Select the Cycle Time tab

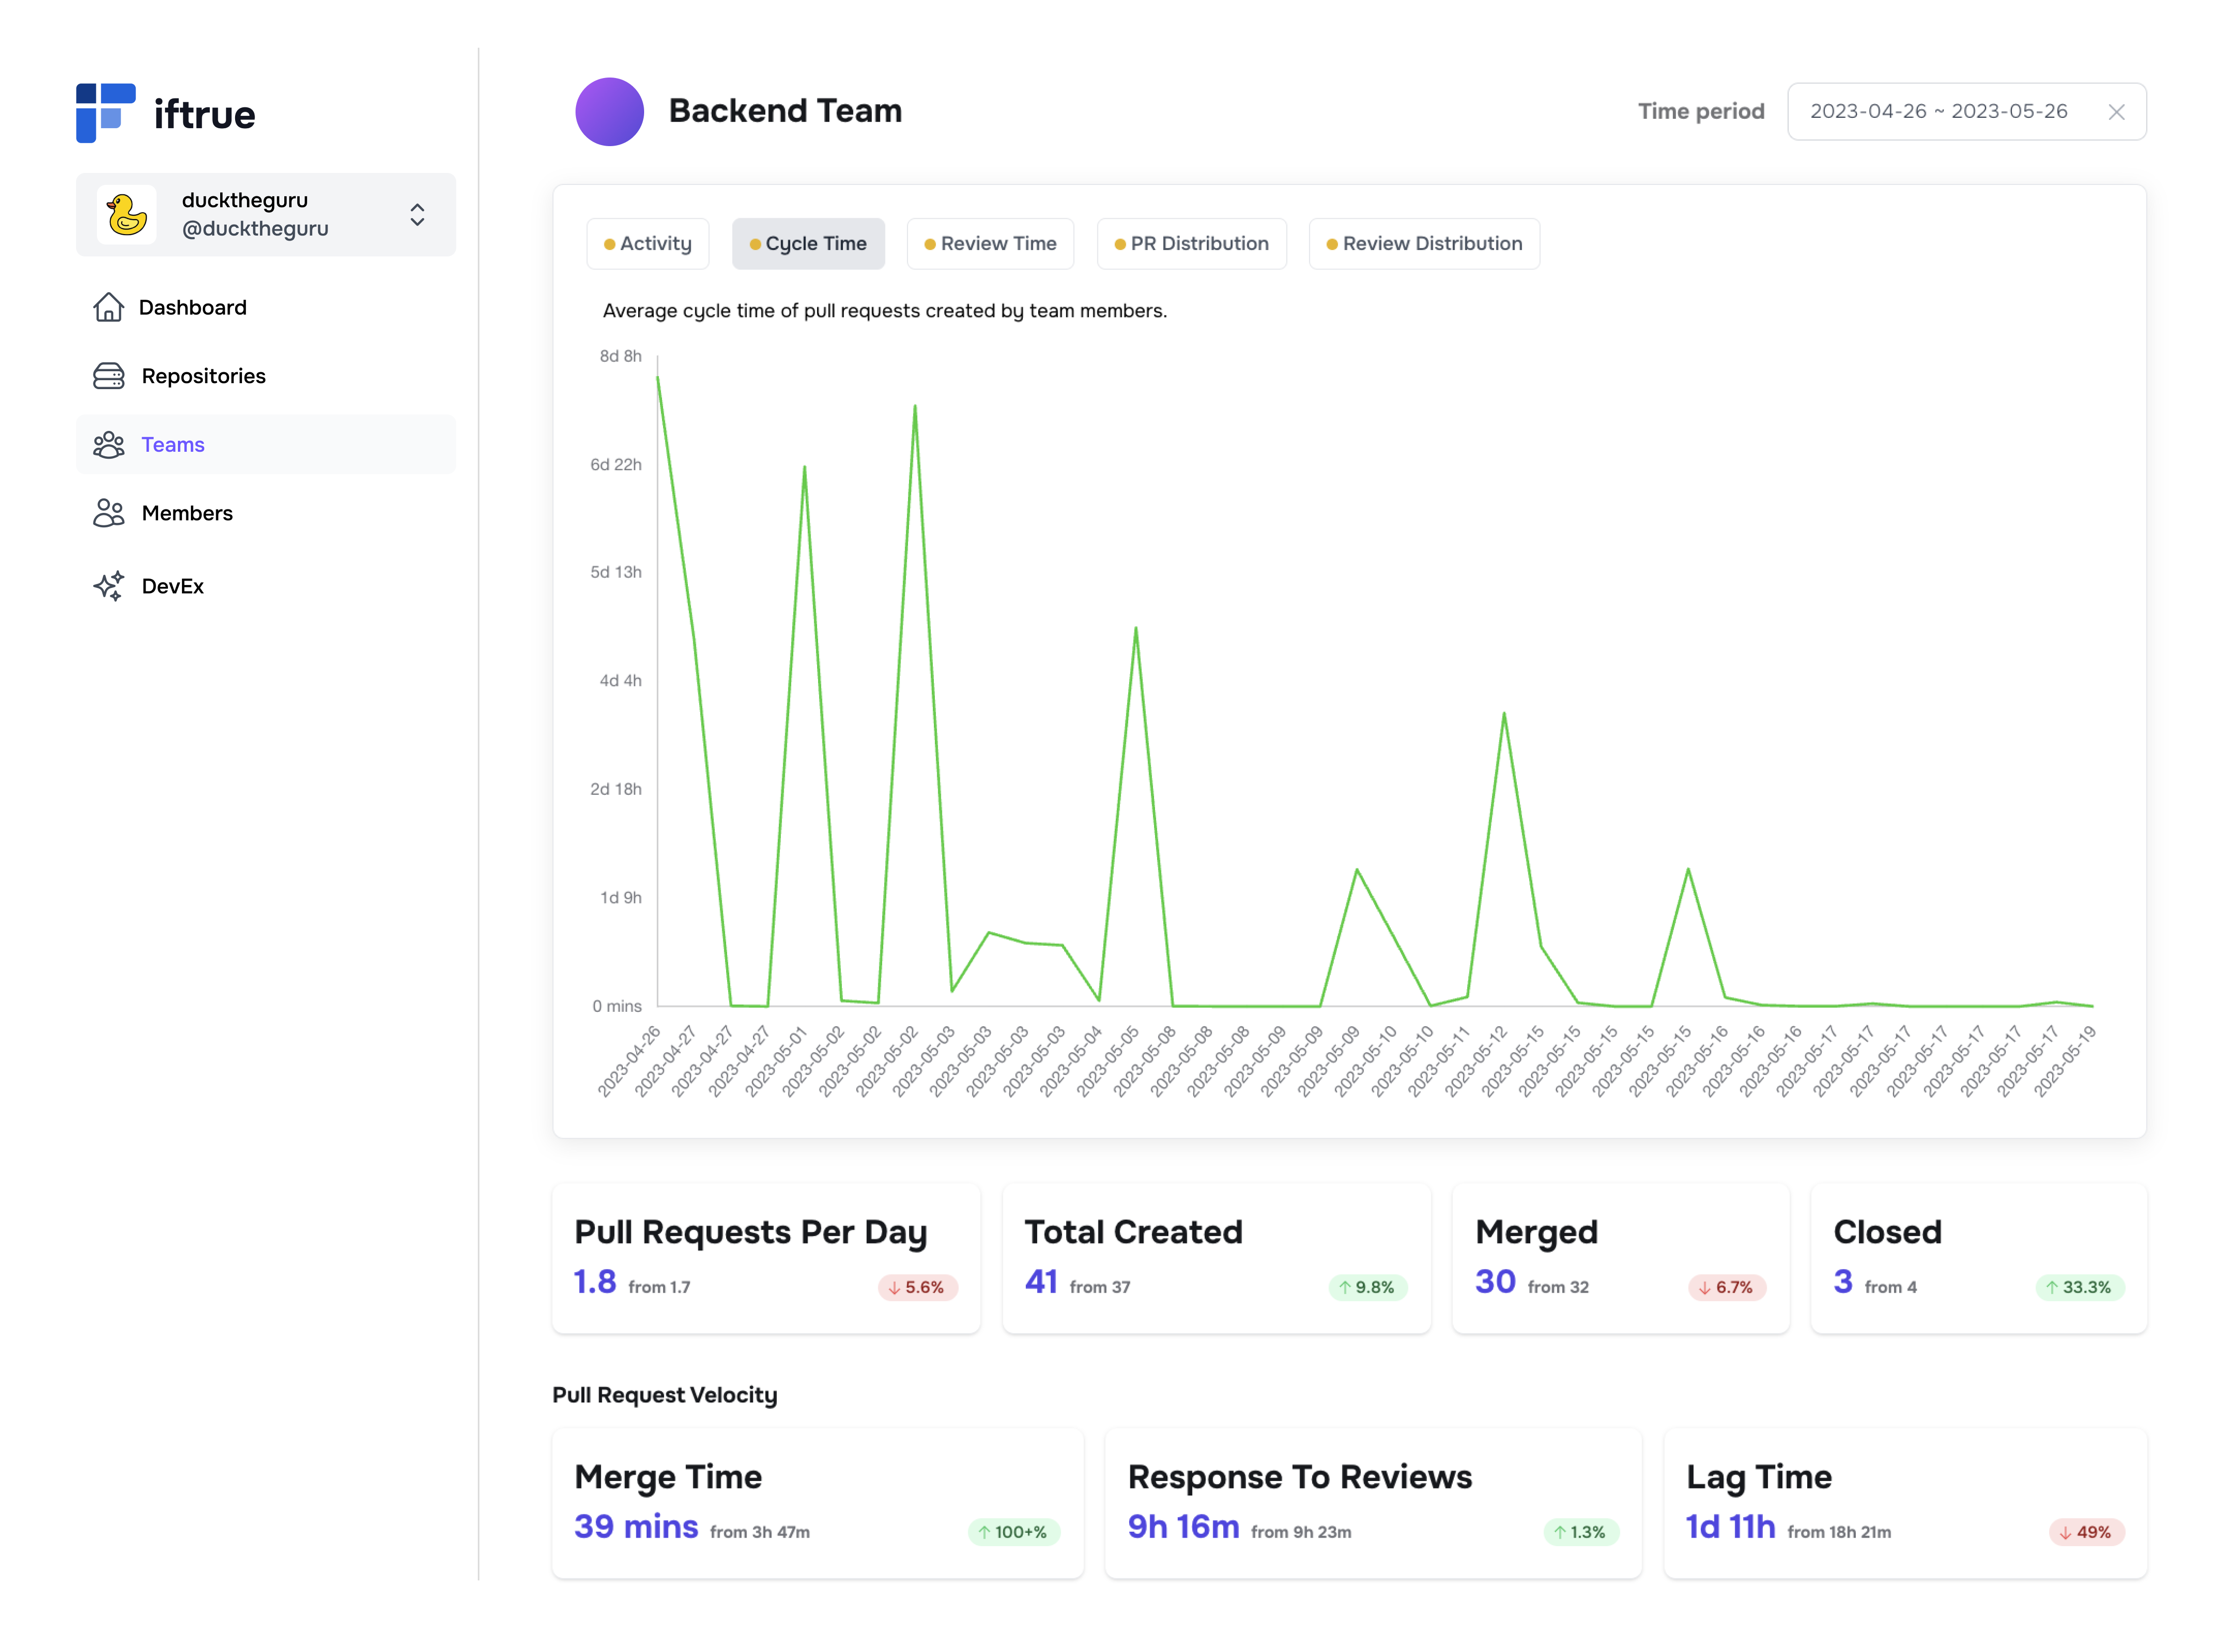pos(808,244)
